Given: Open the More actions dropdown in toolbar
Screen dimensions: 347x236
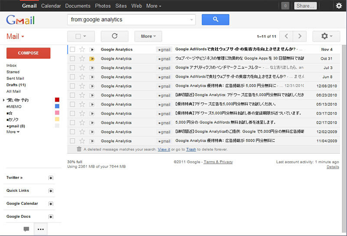Looking at the screenshot, I should [148, 36].
